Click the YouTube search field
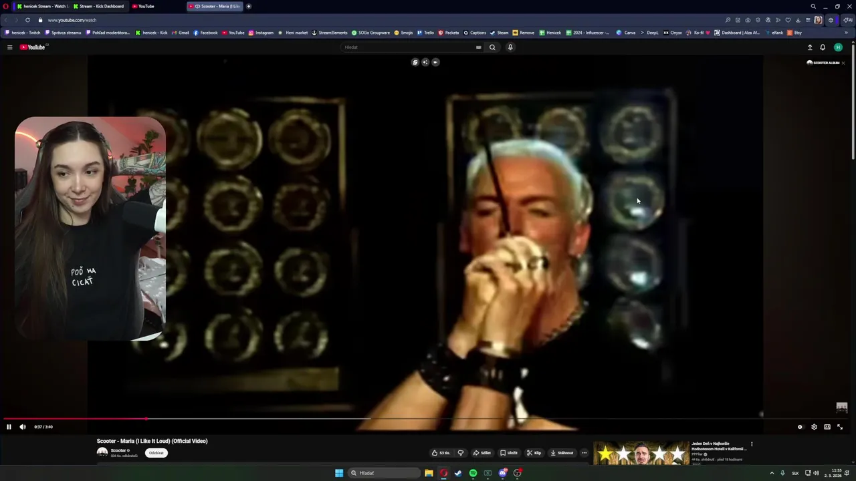 [x=408, y=47]
